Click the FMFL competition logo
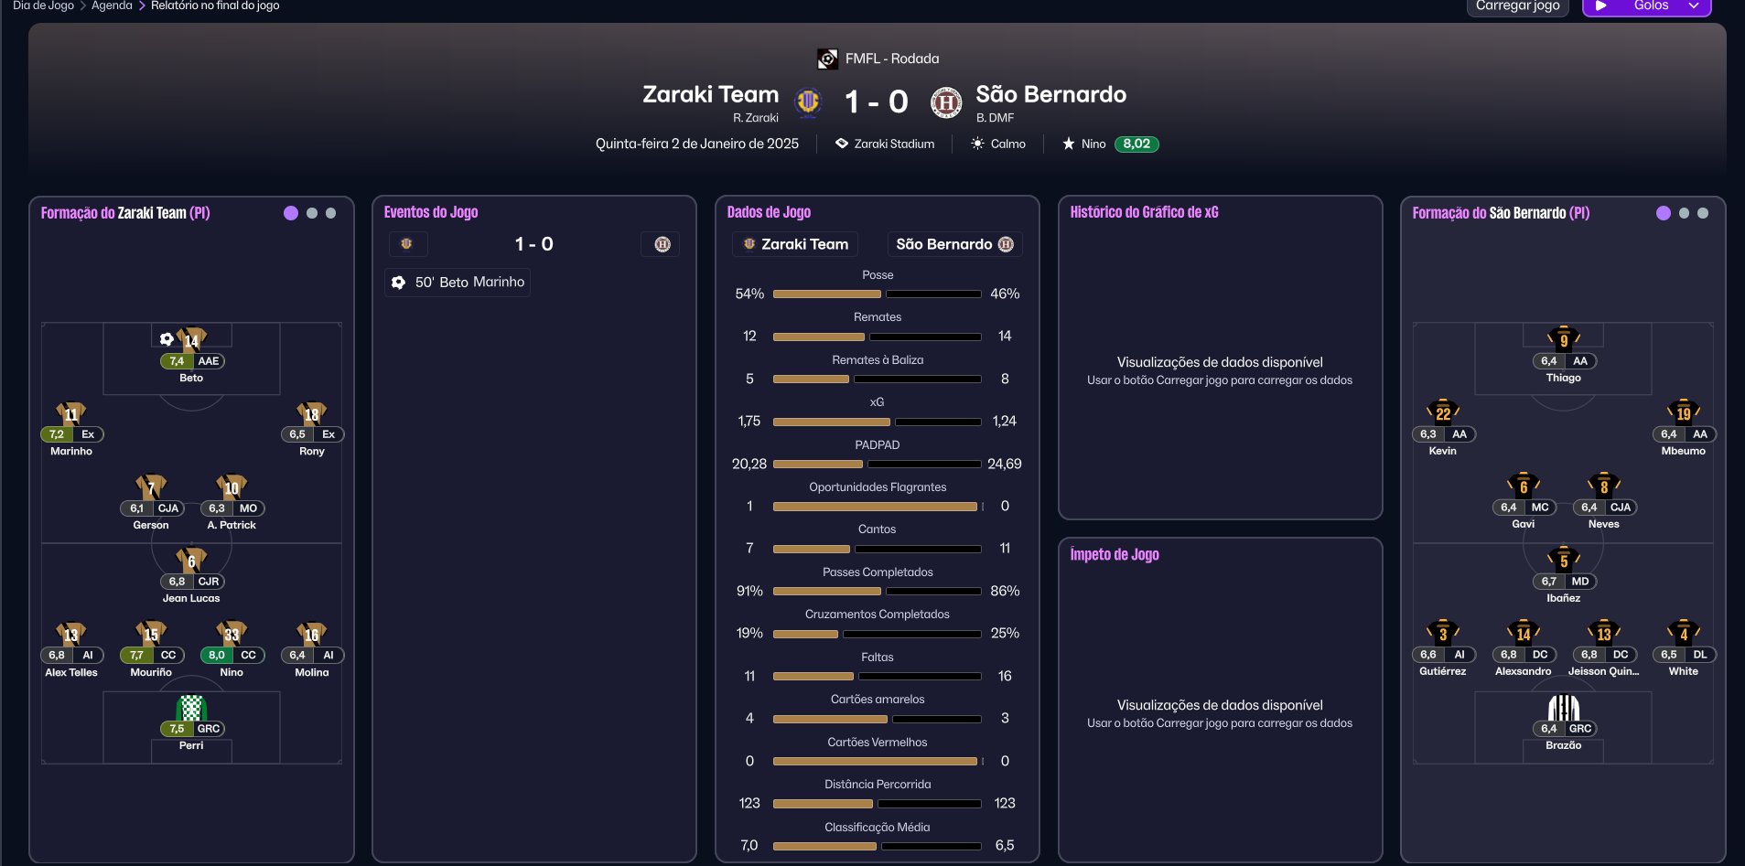Screen dimensions: 1745x866 [x=827, y=59]
